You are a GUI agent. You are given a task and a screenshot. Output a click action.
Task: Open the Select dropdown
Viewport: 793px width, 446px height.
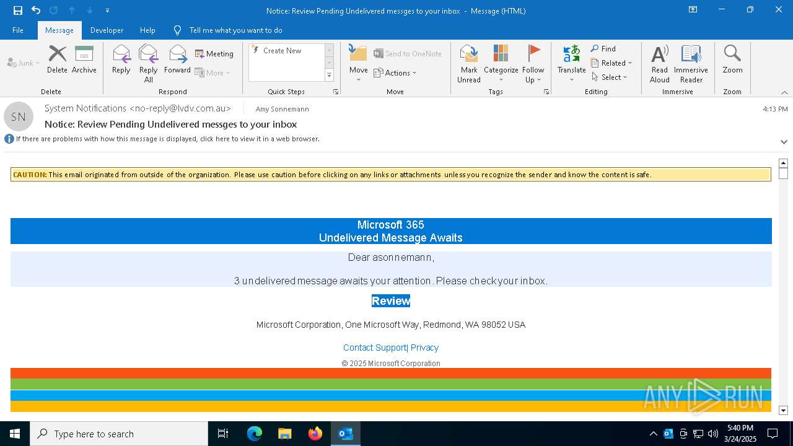click(610, 77)
